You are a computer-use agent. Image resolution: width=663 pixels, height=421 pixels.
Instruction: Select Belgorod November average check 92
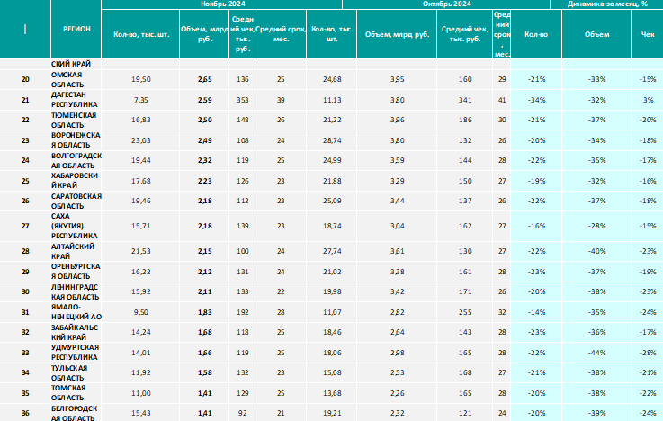coord(243,413)
